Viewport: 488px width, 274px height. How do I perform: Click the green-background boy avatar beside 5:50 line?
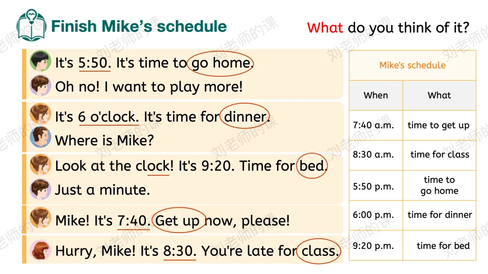click(41, 61)
